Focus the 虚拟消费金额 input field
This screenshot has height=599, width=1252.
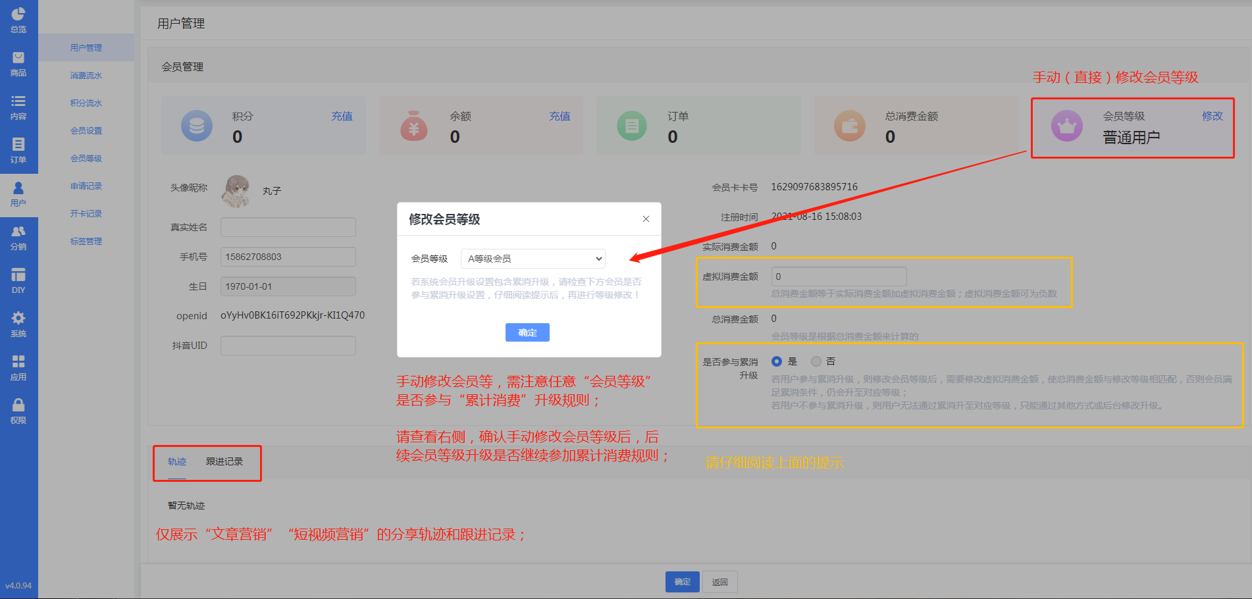pyautogui.click(x=839, y=276)
